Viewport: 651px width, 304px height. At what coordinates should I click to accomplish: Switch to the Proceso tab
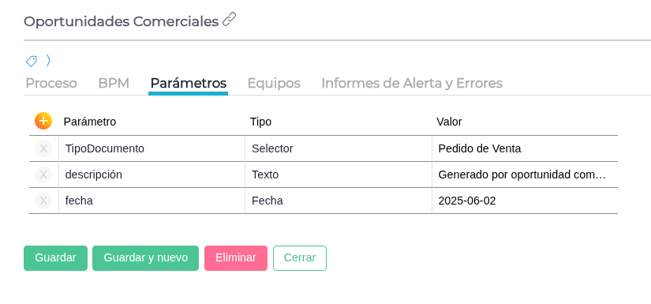[x=51, y=84]
